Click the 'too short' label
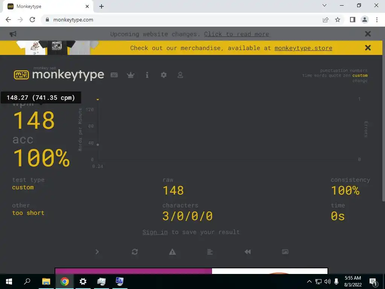 tap(28, 213)
